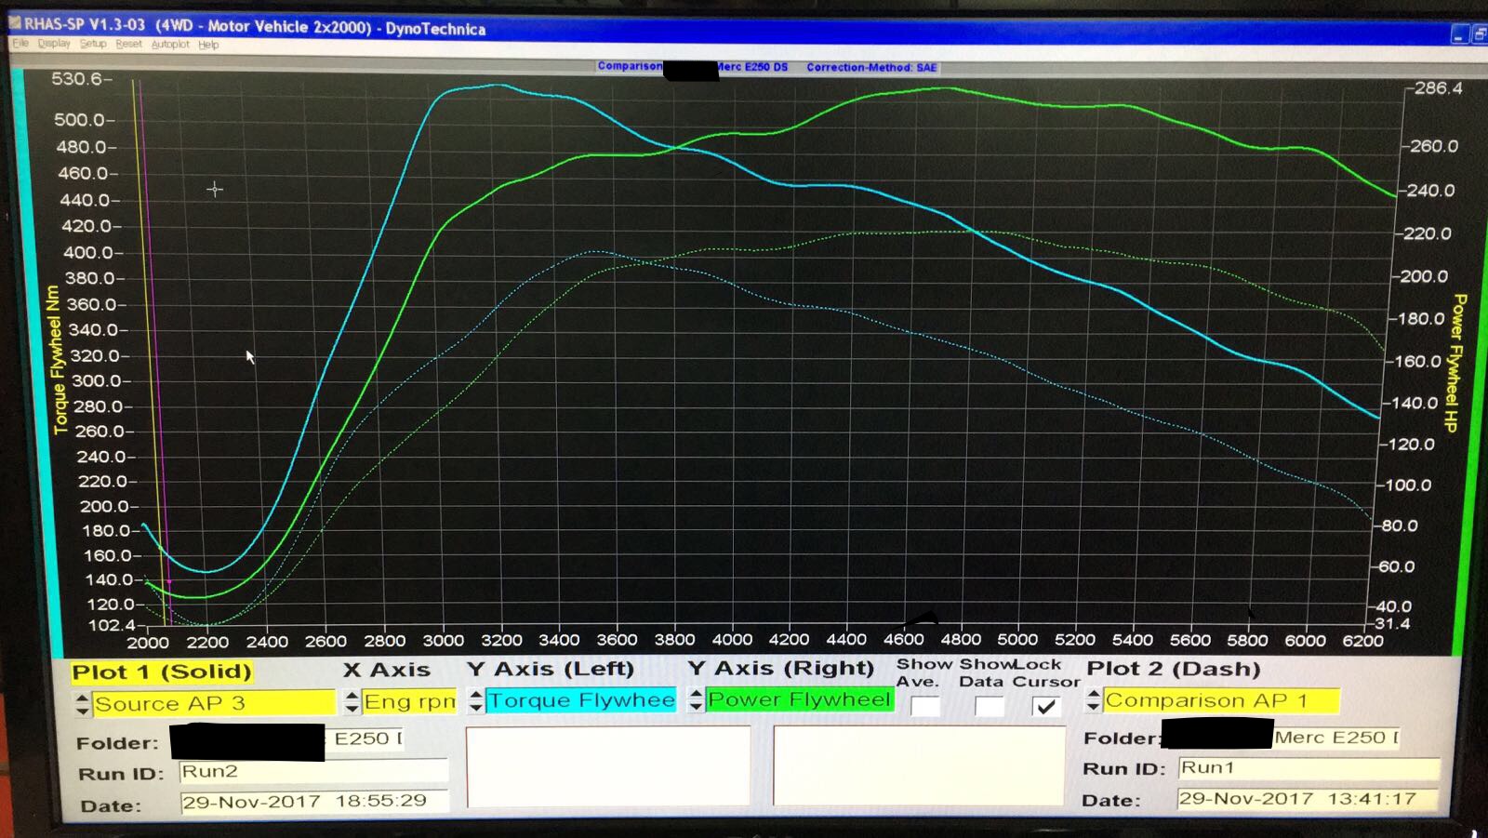Click the 2000 rpm axis label
Image resolution: width=1488 pixels, height=838 pixels.
click(149, 643)
